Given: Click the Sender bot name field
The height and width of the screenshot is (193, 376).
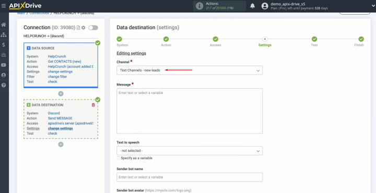Looking at the screenshot, I should pyautogui.click(x=190, y=177).
